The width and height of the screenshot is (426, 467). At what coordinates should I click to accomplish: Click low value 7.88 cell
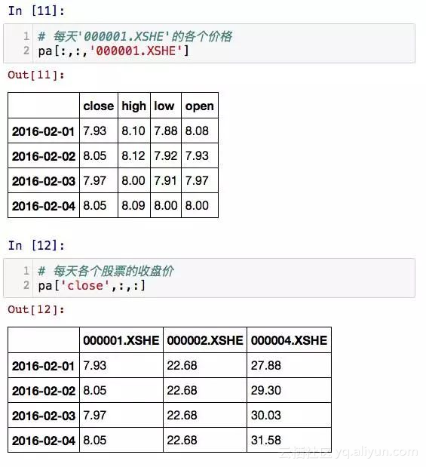pyautogui.click(x=166, y=131)
